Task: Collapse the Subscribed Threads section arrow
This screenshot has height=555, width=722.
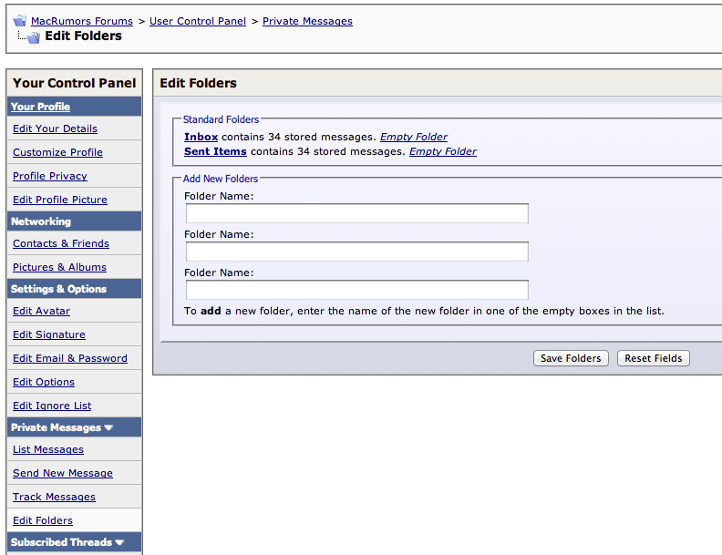Action: tap(119, 542)
